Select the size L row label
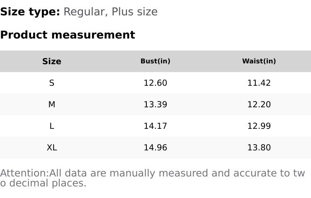Screen dimensions: 311x198 coord(52,126)
